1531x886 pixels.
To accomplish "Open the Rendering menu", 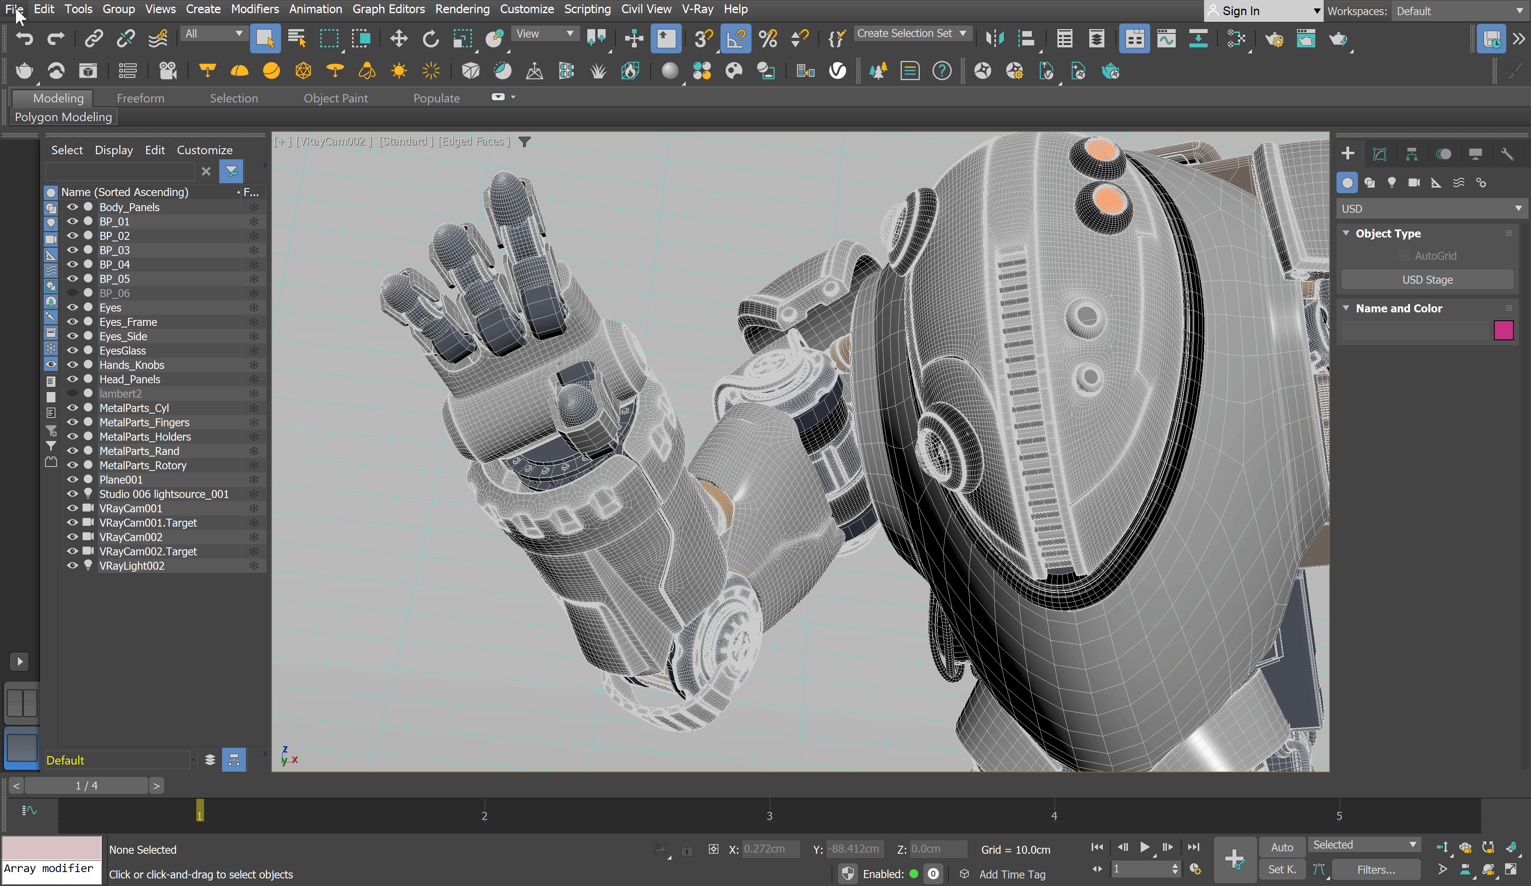I will tap(462, 9).
